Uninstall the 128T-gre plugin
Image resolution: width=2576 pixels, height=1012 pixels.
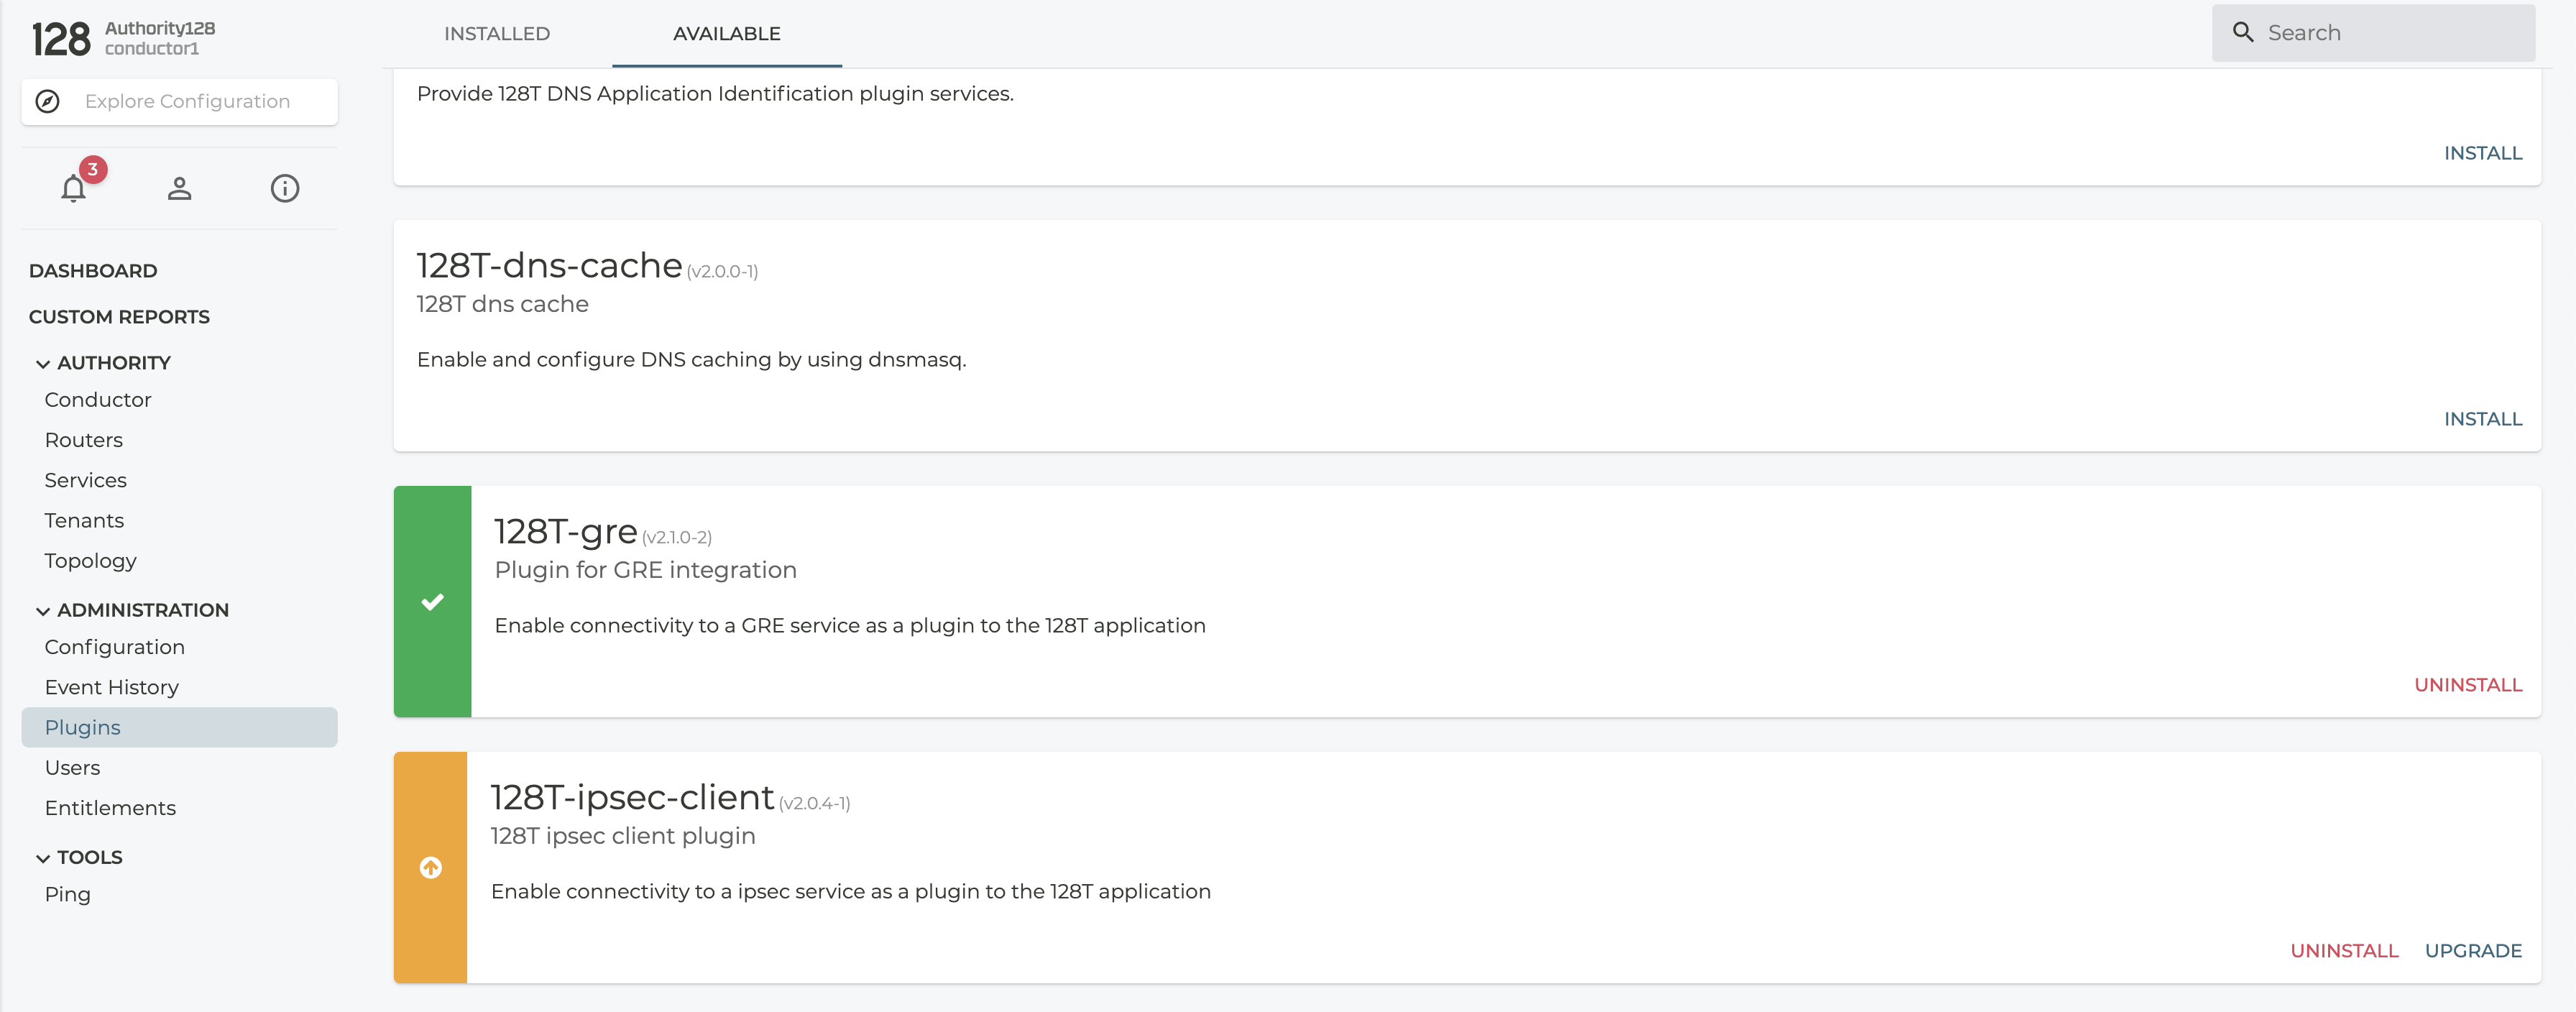tap(2467, 685)
